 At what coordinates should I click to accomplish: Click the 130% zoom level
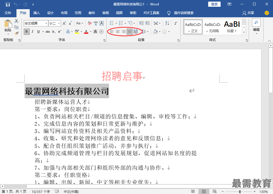tap(264, 192)
